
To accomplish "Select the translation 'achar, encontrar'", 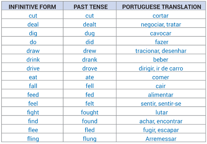I will (x=161, y=121).
